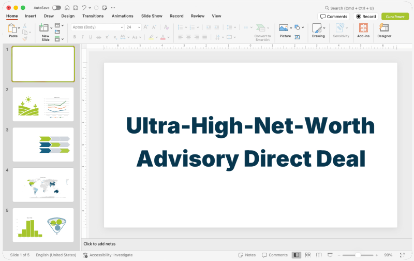414x261 pixels.
Task: Open the Slide Show tab
Action: coord(152,16)
